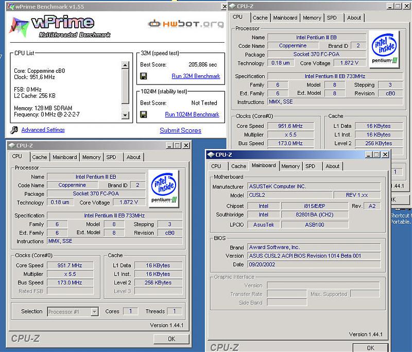
Task: Click Socket 370 FC-PGA in the bottom-left CPU-Z window
Action: coord(96,194)
